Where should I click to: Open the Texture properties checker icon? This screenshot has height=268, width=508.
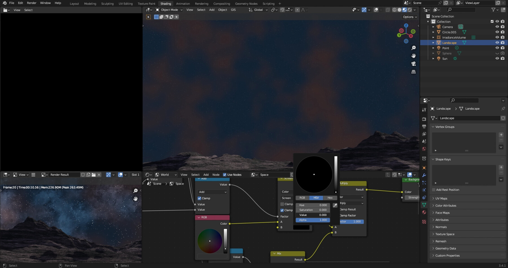click(x=424, y=222)
